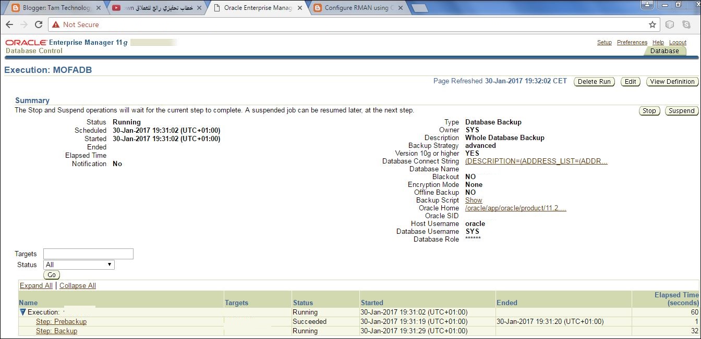701x339 pixels.
Task: Click the grey extension icon beside the star
Action: tap(670, 24)
